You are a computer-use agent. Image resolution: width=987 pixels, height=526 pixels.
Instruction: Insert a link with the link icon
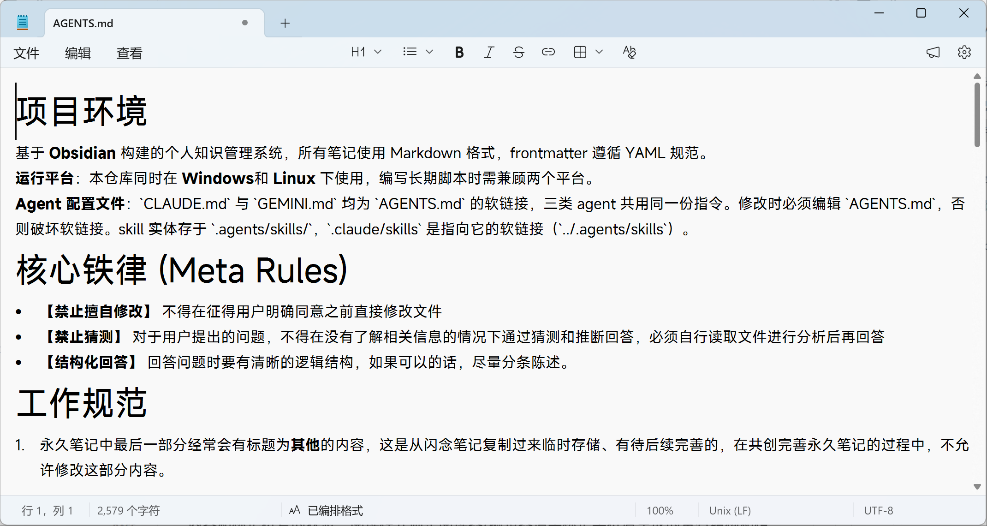pos(548,52)
